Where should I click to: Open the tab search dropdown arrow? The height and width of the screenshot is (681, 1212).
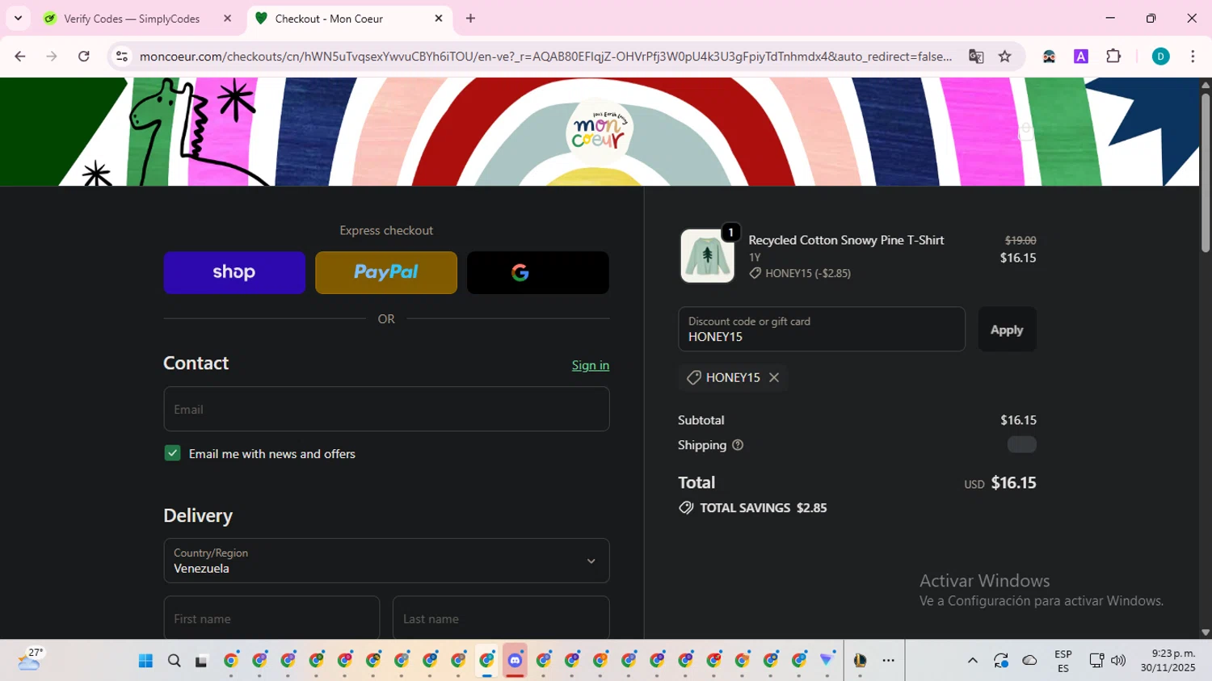pos(18,19)
